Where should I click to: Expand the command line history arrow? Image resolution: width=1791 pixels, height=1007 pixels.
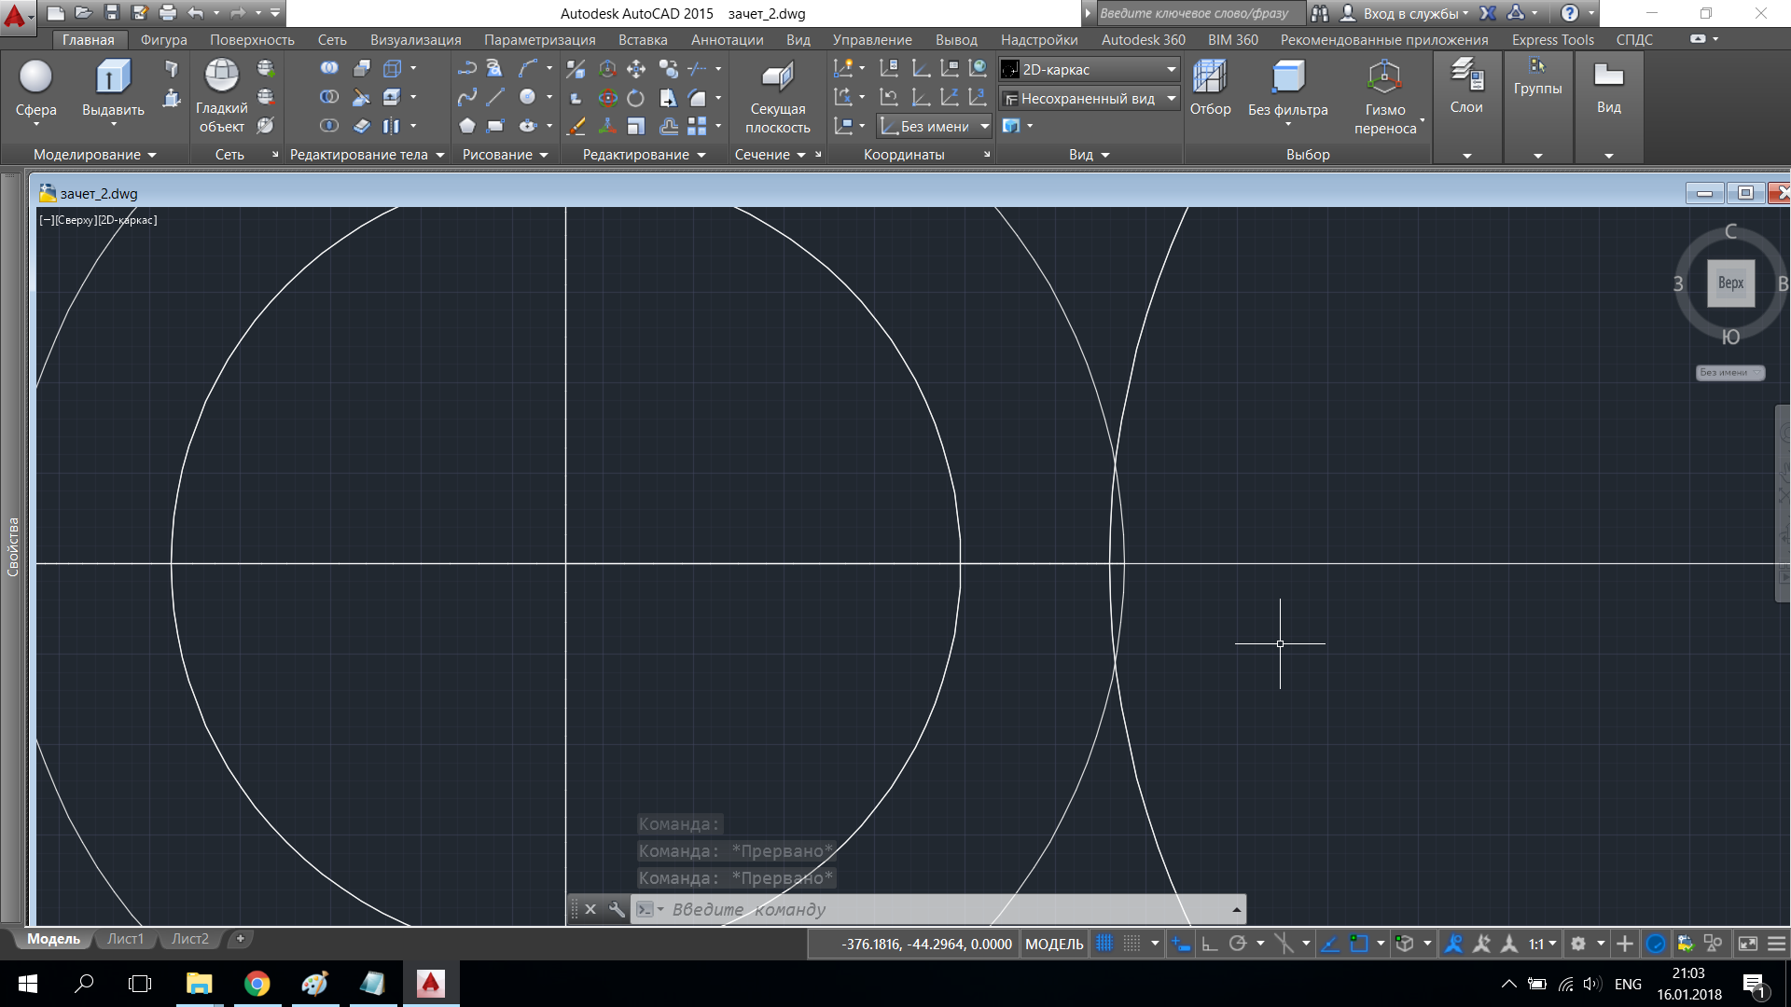[1237, 909]
